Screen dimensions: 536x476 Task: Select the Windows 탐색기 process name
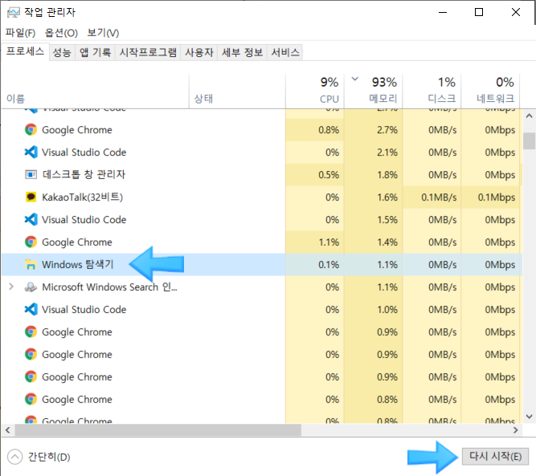tap(78, 264)
